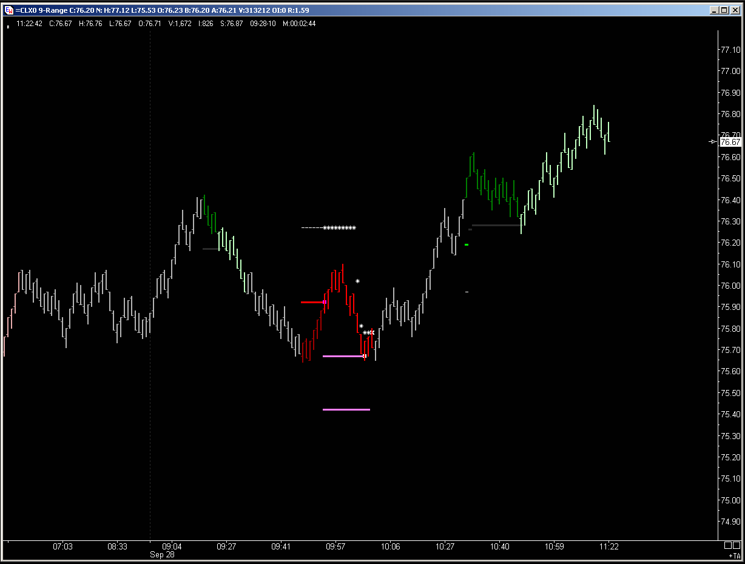Click the 10:59 time axis label
Image resolution: width=745 pixels, height=564 pixels.
[554, 546]
